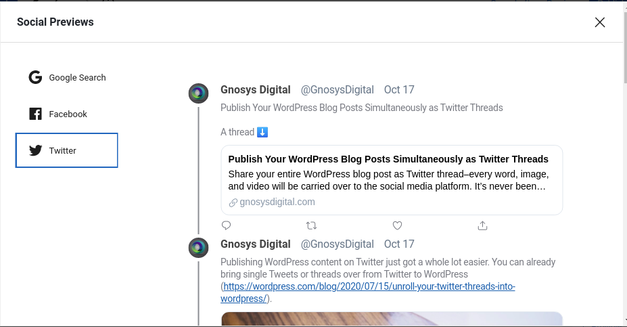627x327 pixels.
Task: Click the second tweet's Gnosys Digital avatar
Action: pos(198,248)
